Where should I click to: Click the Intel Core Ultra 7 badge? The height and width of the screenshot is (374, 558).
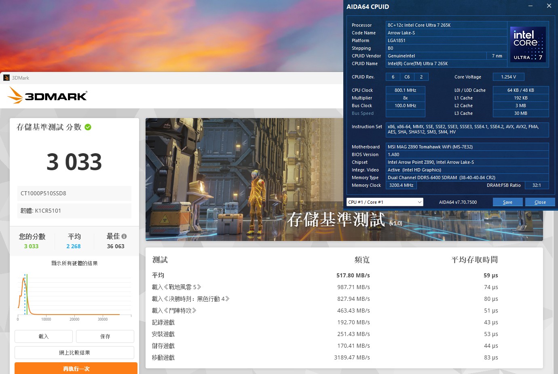[528, 44]
